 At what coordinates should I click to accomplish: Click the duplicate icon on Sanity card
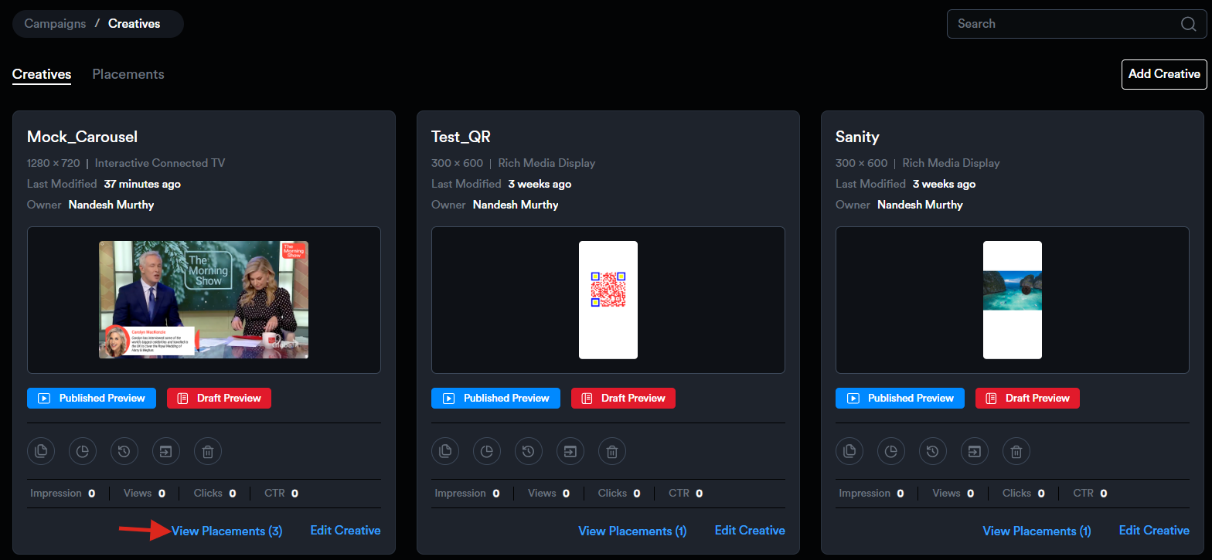click(850, 451)
